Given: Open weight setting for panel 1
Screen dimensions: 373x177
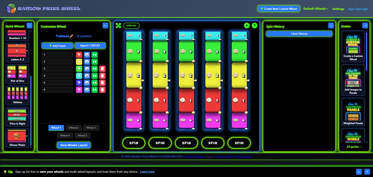Looking at the screenshot, I should (x=95, y=55).
